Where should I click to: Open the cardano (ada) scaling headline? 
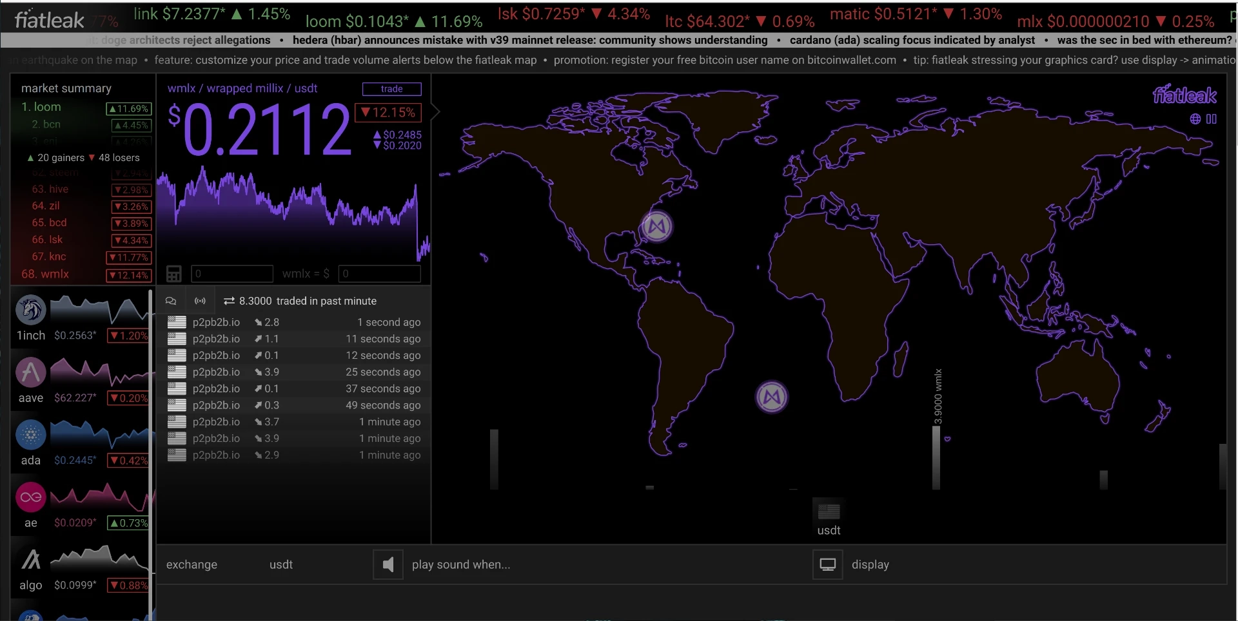pyautogui.click(x=912, y=40)
